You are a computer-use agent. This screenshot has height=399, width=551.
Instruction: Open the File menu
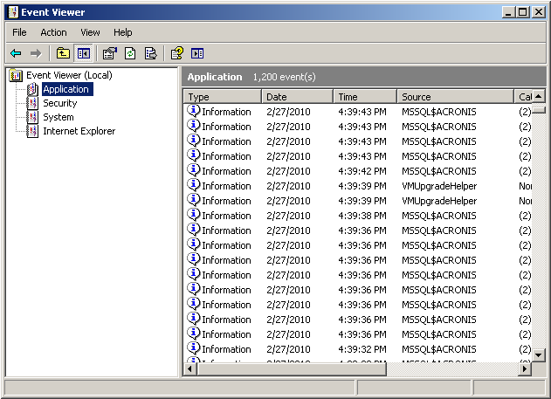click(x=19, y=32)
